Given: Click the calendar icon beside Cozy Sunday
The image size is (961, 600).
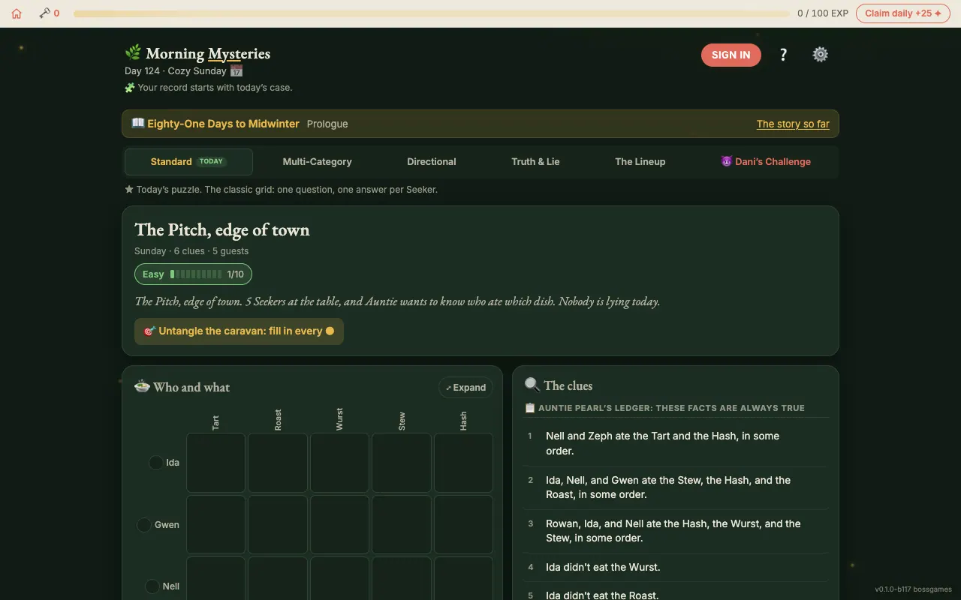Looking at the screenshot, I should (236, 70).
